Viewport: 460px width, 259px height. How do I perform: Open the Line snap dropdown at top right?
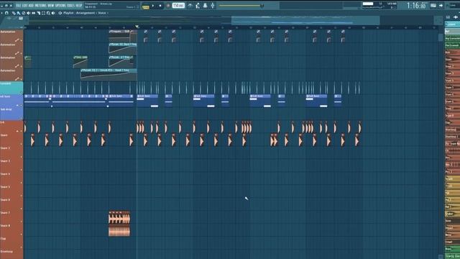coord(453,6)
